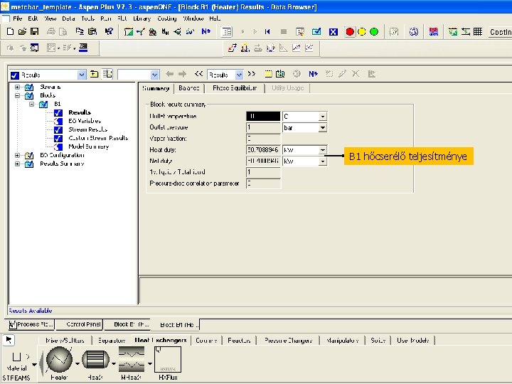Open the Heat duty units dropdown

(x=322, y=150)
